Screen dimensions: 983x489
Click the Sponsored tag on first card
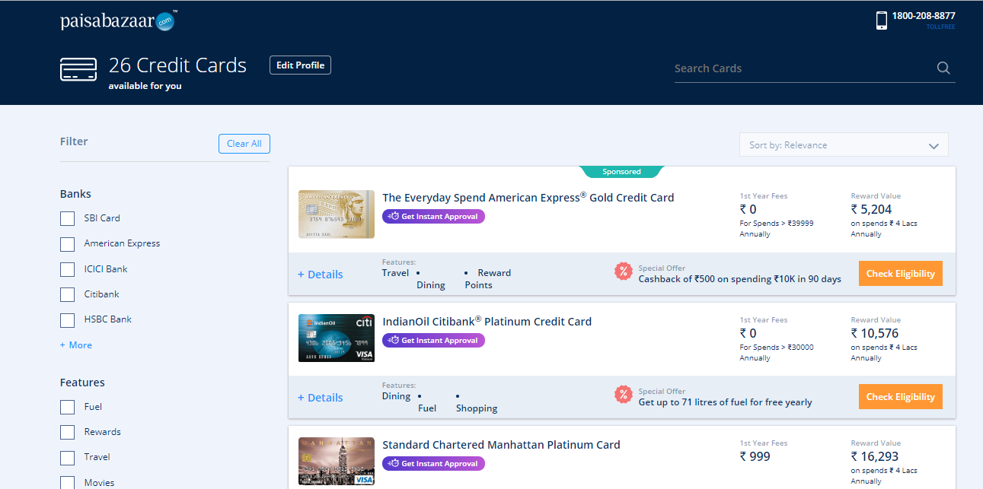[622, 172]
